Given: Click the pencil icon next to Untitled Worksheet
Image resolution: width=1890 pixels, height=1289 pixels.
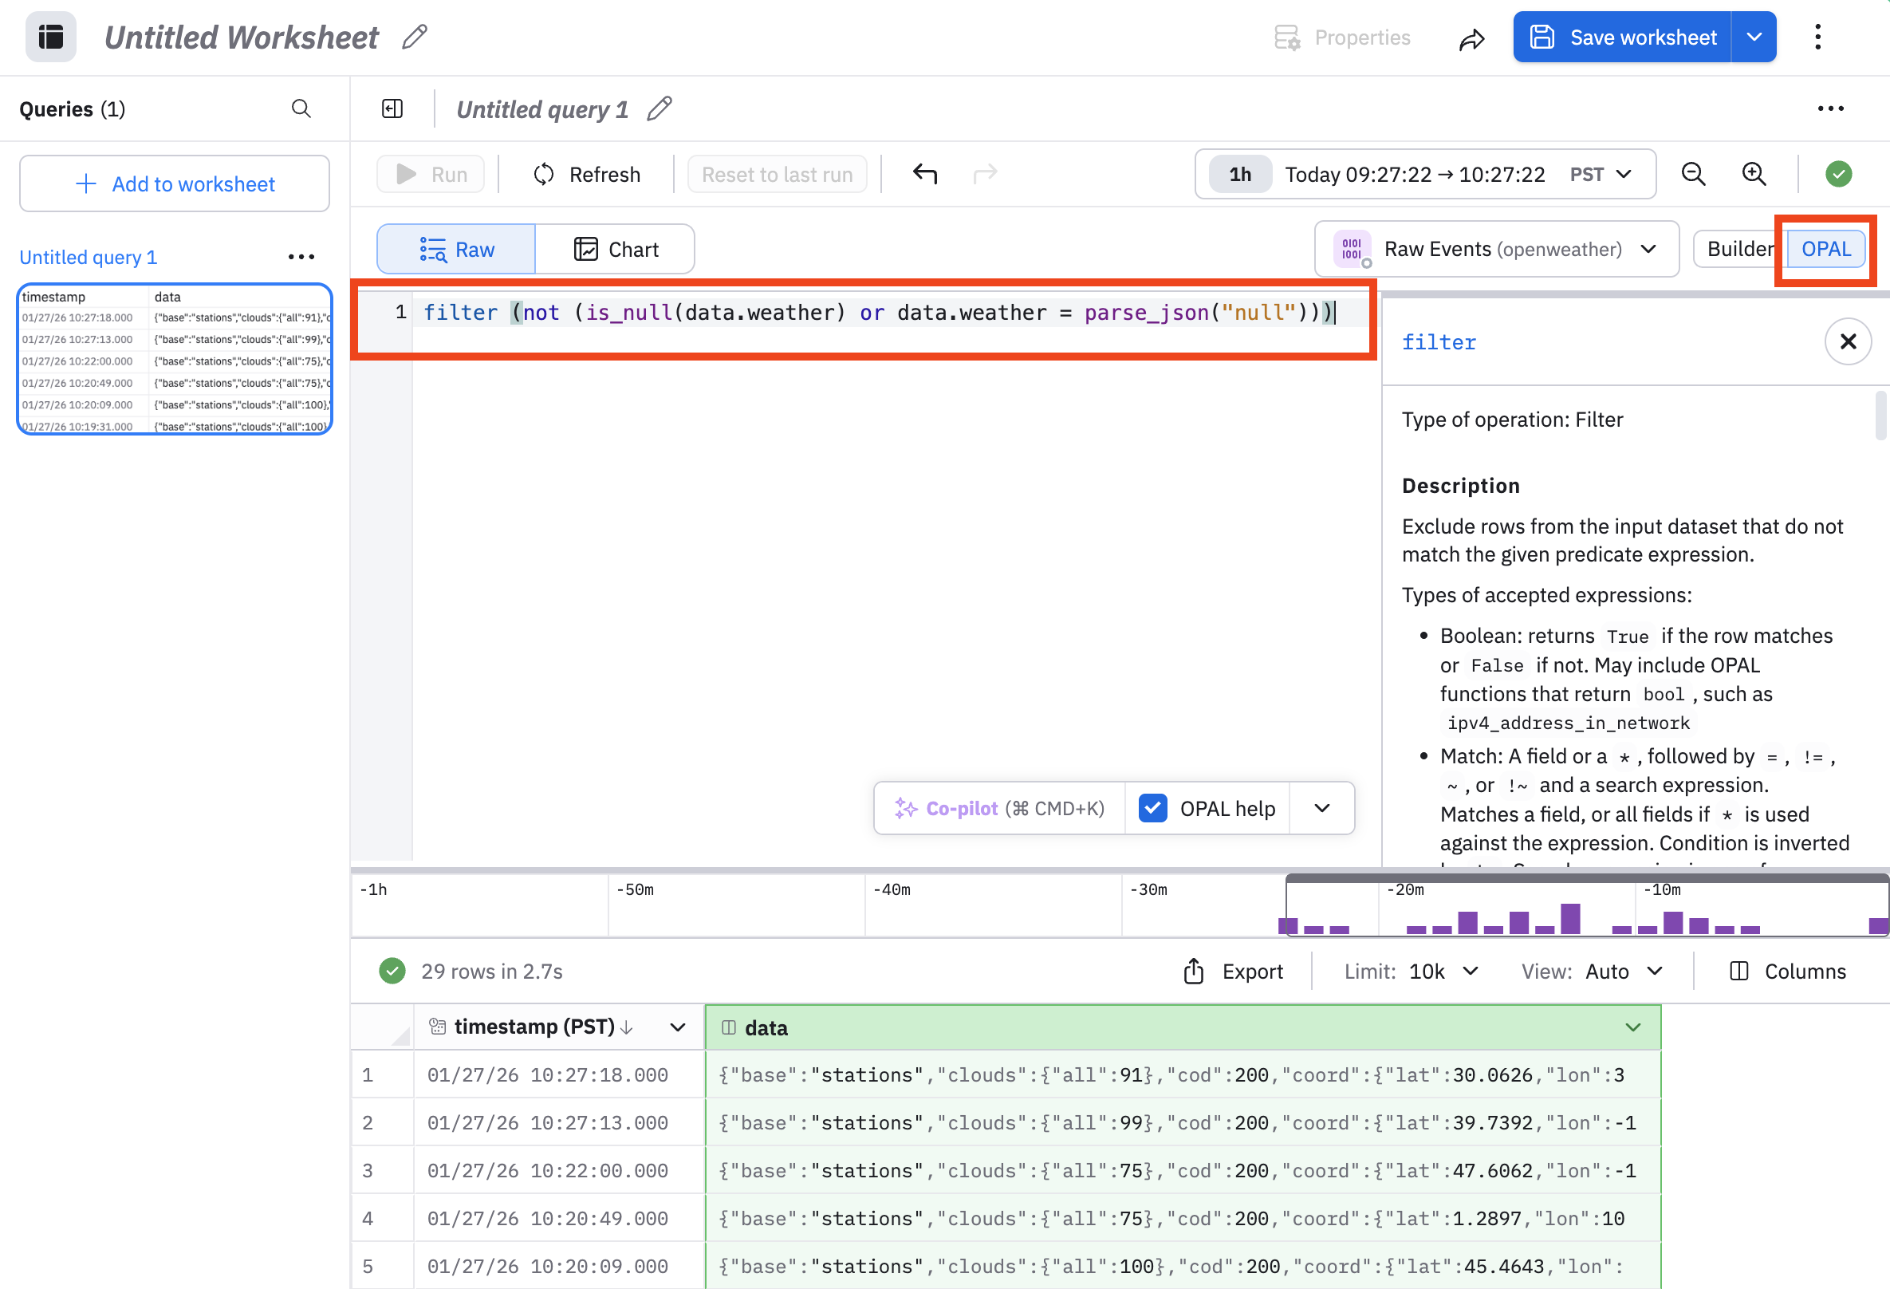Looking at the screenshot, I should click(415, 37).
